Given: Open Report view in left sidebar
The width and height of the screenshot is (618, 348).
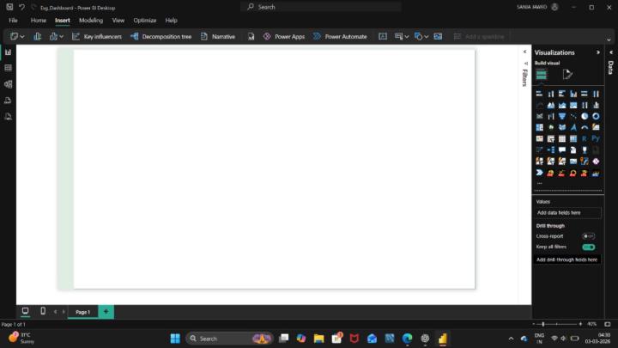Looking at the screenshot, I should [8, 52].
